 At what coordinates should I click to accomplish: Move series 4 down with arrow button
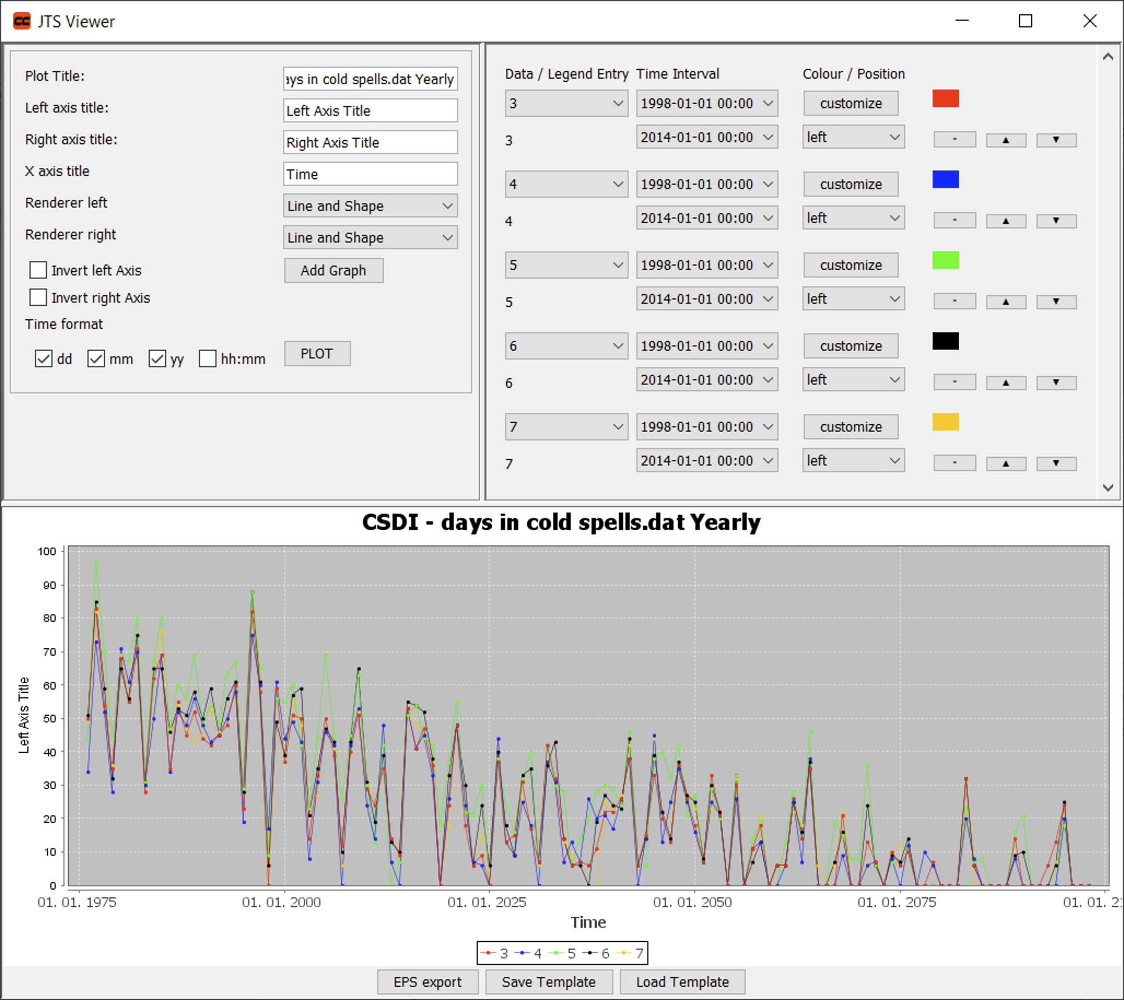coord(1056,221)
